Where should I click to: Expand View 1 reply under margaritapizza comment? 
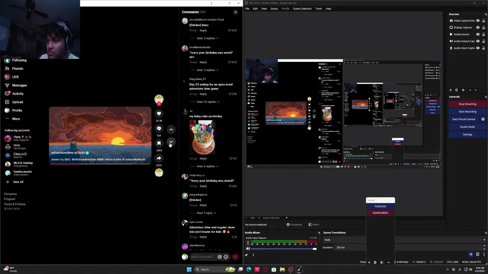pos(206,213)
